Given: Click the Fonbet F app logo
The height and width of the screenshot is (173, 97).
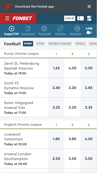Looking at the screenshot, I should click(8, 7).
